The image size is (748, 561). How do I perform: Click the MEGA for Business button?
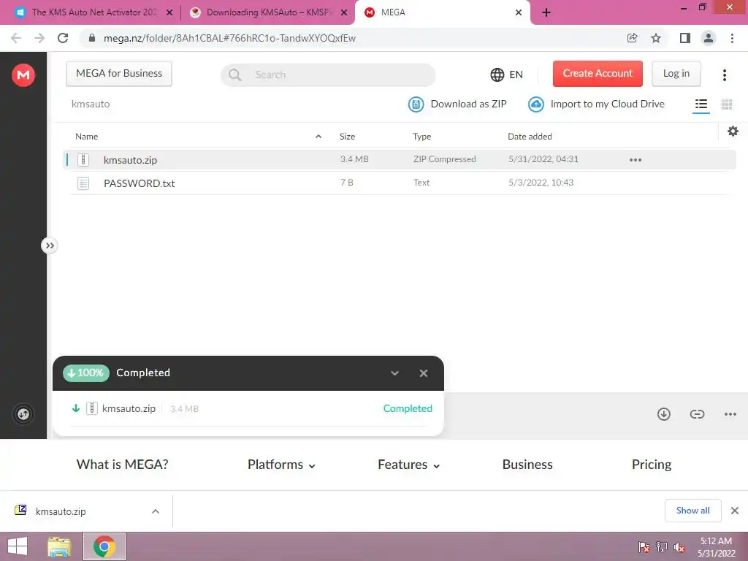[119, 74]
